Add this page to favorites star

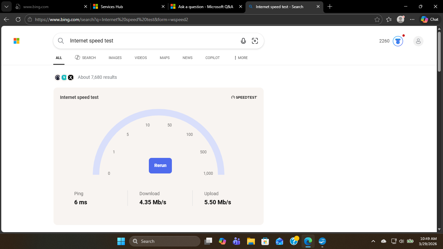coord(377,19)
